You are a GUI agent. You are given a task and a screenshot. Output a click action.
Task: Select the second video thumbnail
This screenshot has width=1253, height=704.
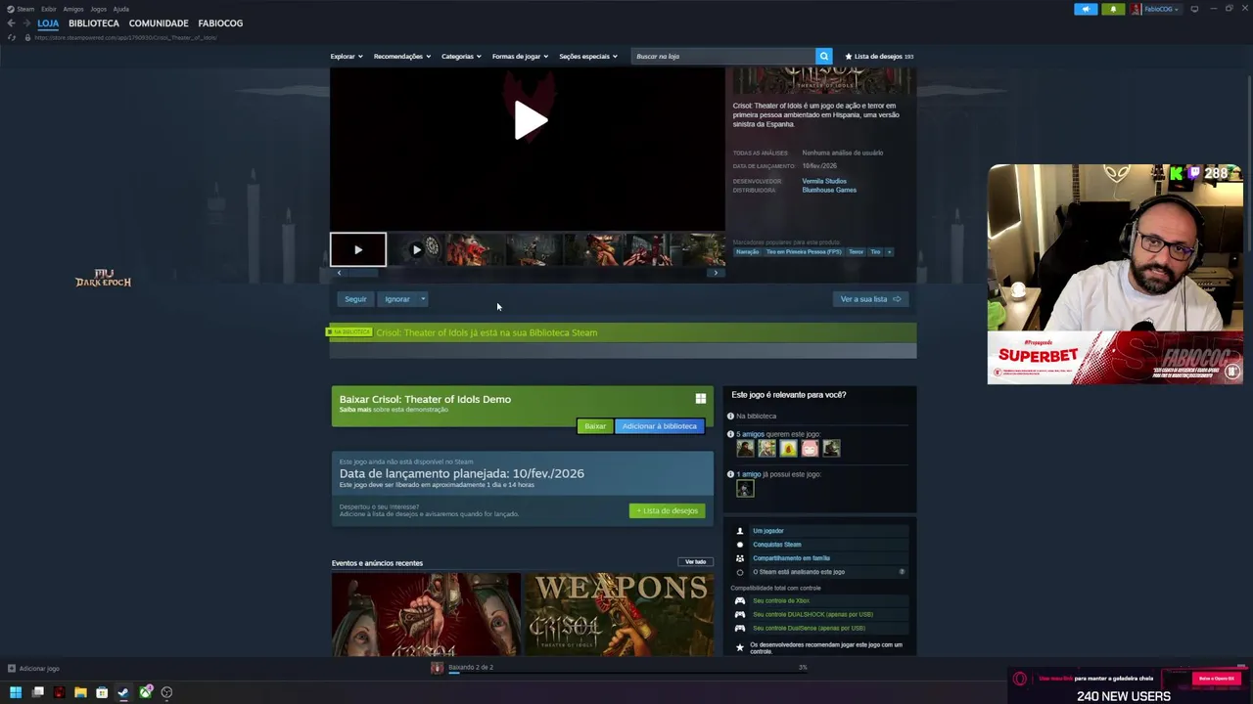pos(416,249)
